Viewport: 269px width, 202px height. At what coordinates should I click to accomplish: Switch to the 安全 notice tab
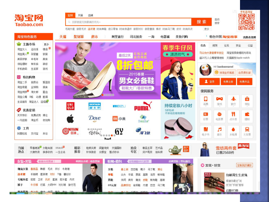tap(238, 45)
